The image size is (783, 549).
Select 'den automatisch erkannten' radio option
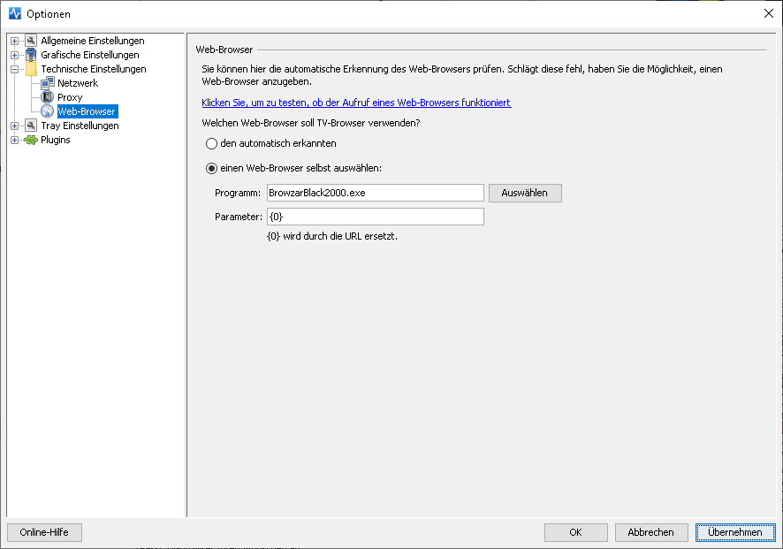212,144
